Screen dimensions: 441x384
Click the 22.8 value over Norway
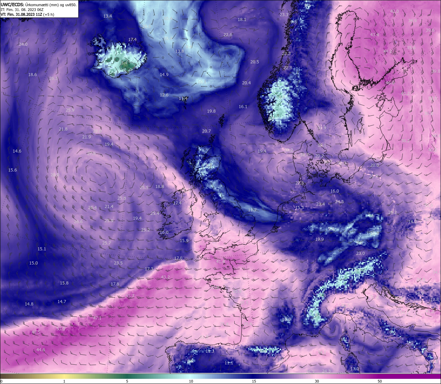288,68
